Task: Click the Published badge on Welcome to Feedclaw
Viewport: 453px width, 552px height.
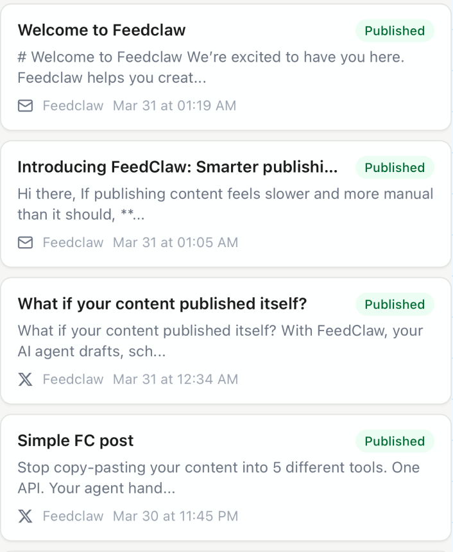Action: pyautogui.click(x=395, y=31)
